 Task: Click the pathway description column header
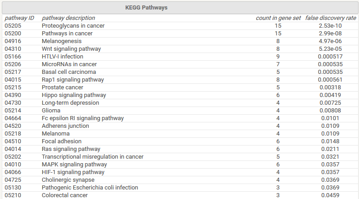coord(68,18)
